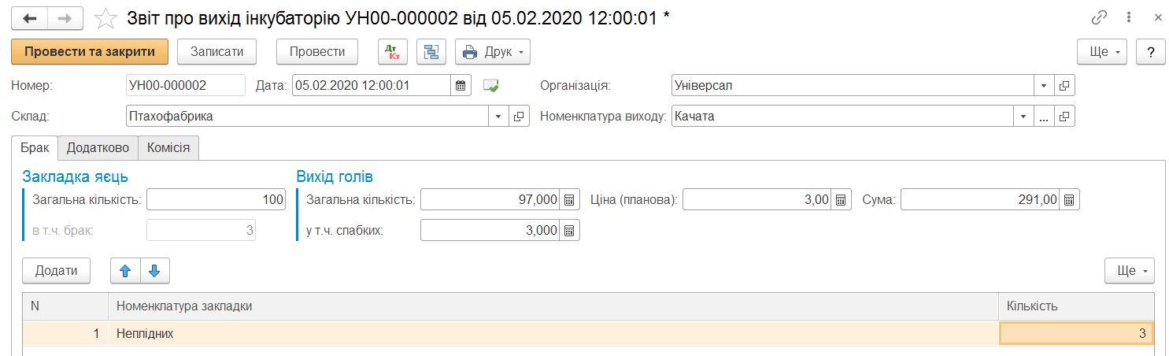This screenshot has height=356, width=1169.
Task: Go forward with the right arrow button
Action: 67,17
